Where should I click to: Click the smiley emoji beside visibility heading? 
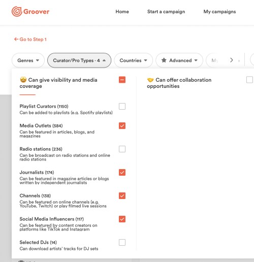[x=23, y=80]
